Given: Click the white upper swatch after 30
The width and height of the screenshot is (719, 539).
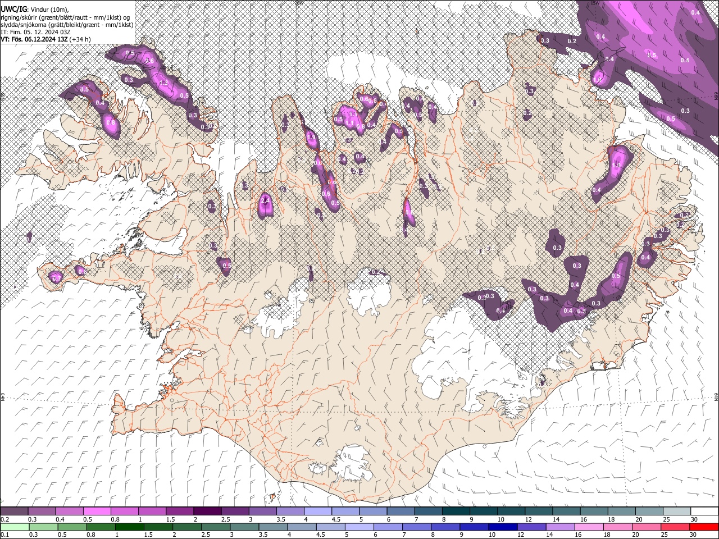Looking at the screenshot, I should point(705,511).
